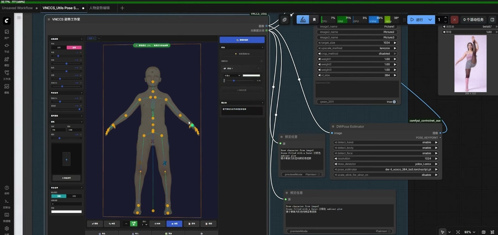Toggle the qwen_2511 true switch
Viewport: 498px width, 235px height.
[394, 102]
